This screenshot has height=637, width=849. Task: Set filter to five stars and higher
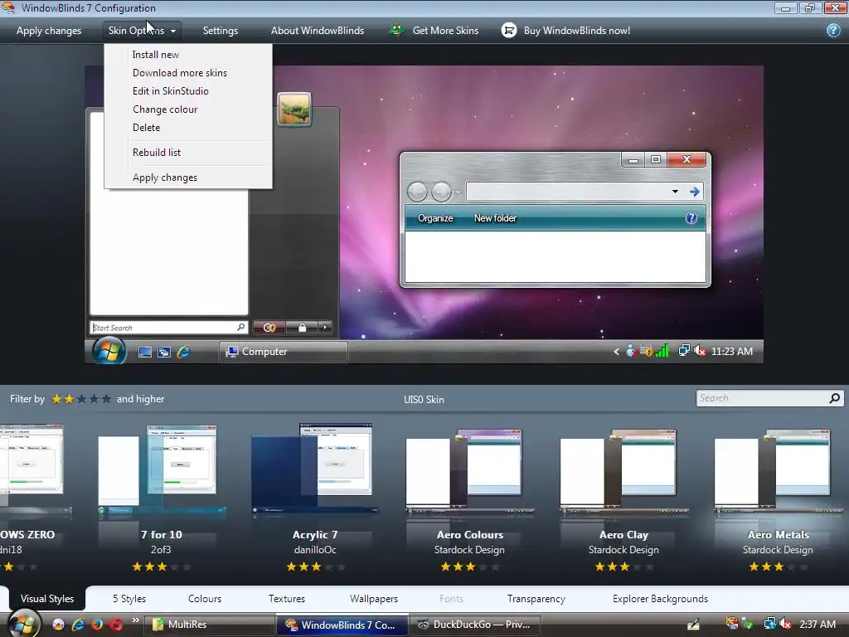106,399
